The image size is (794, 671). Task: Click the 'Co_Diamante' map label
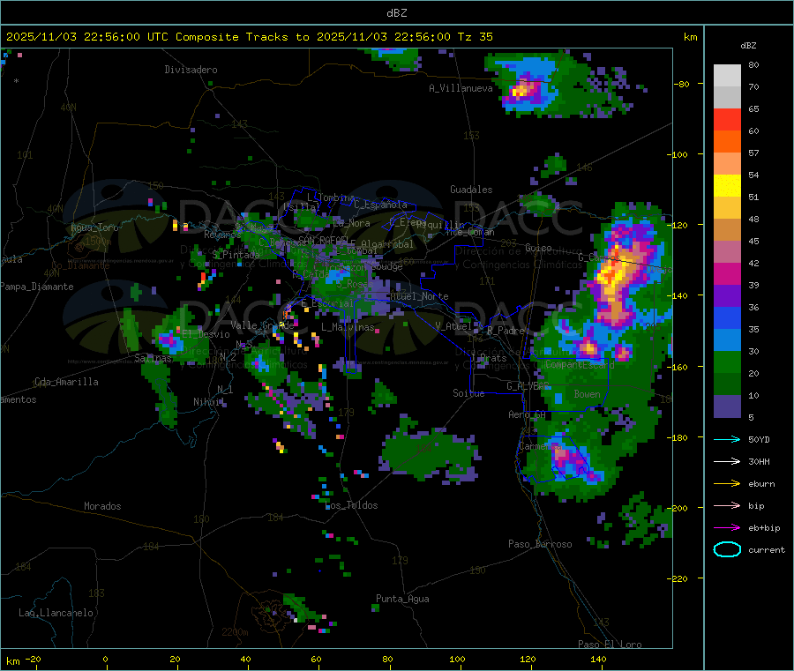point(80,265)
